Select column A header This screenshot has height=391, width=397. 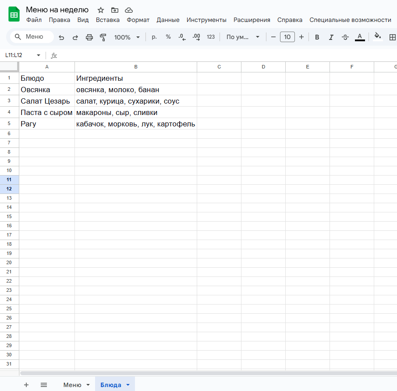pyautogui.click(x=47, y=67)
